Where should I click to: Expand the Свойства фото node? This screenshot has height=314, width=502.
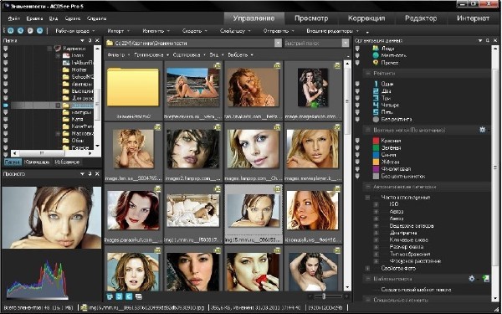(x=367, y=268)
